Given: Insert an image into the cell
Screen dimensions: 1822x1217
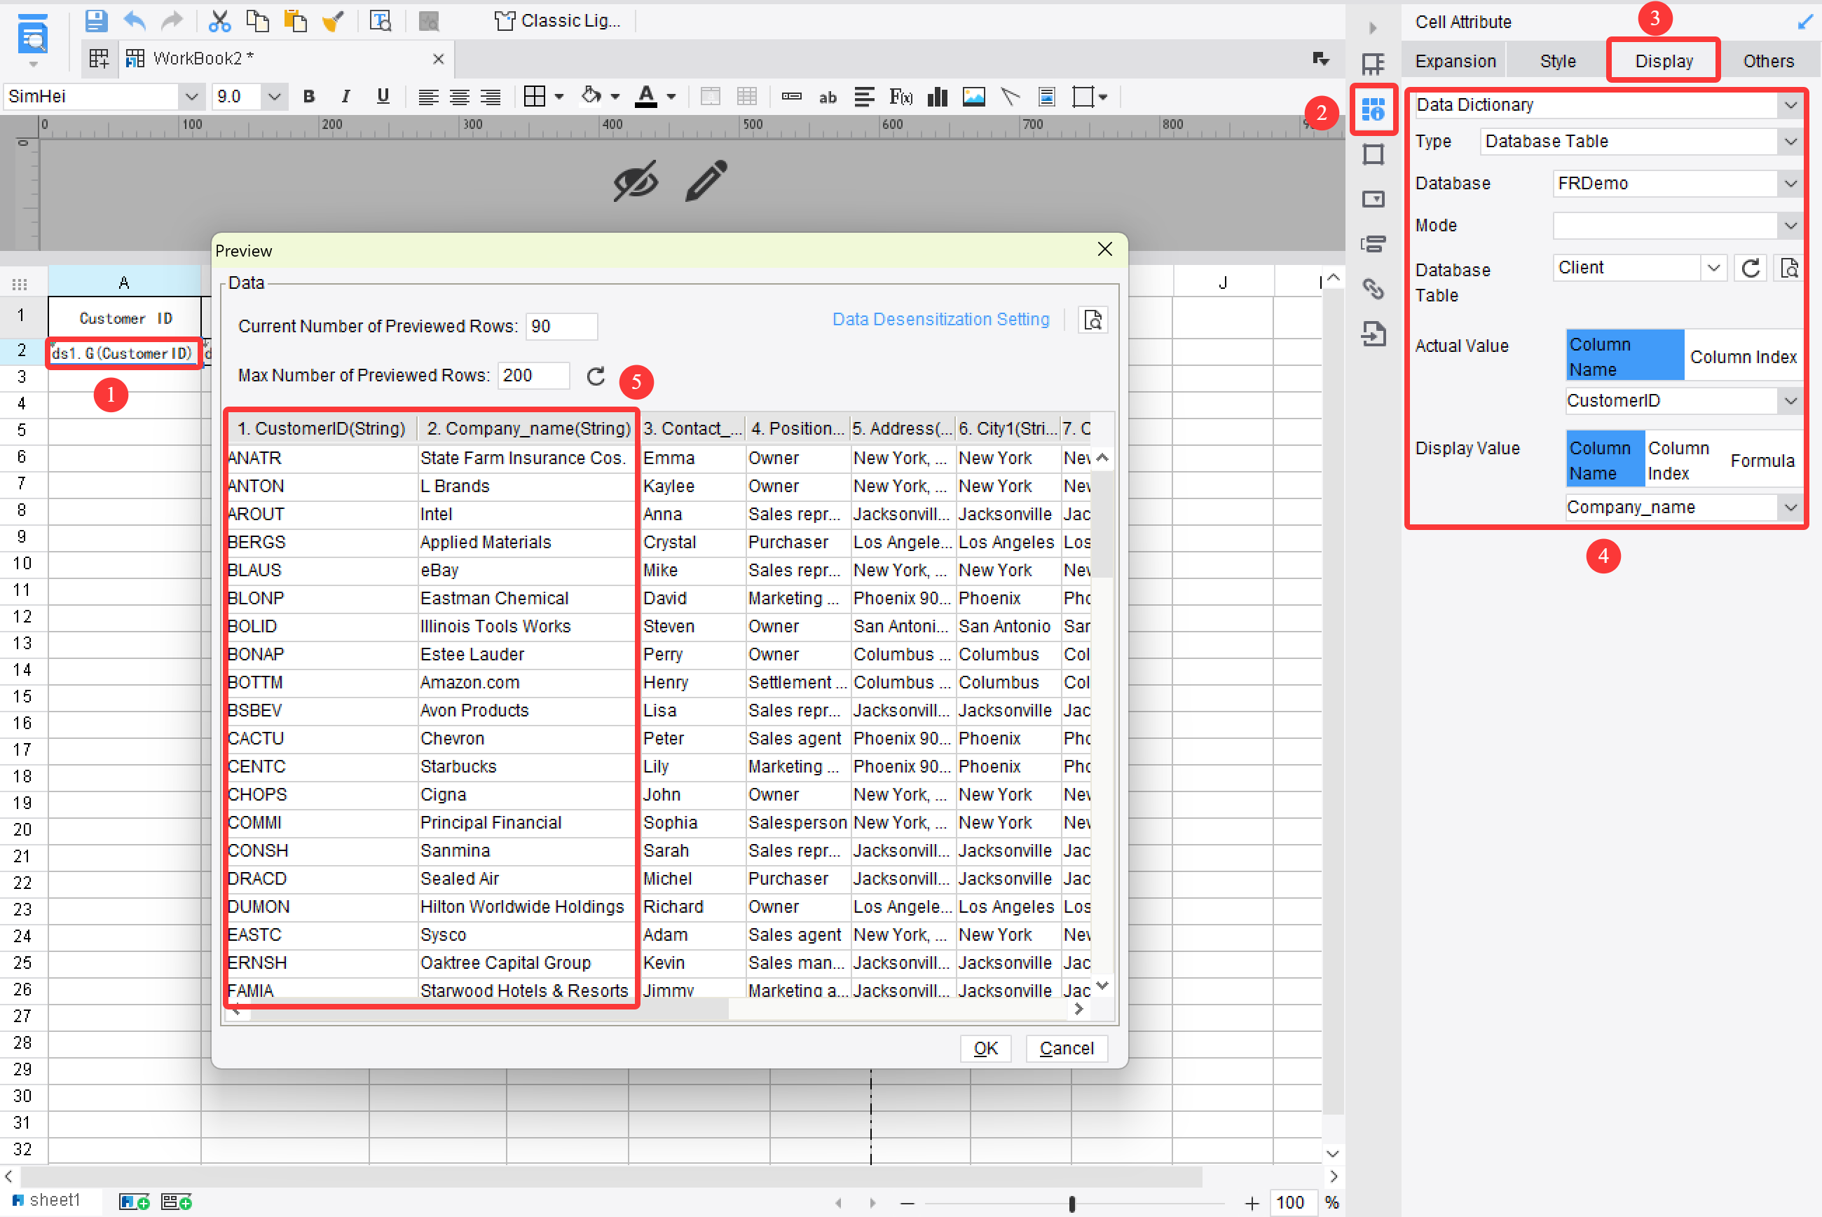Looking at the screenshot, I should tap(973, 96).
